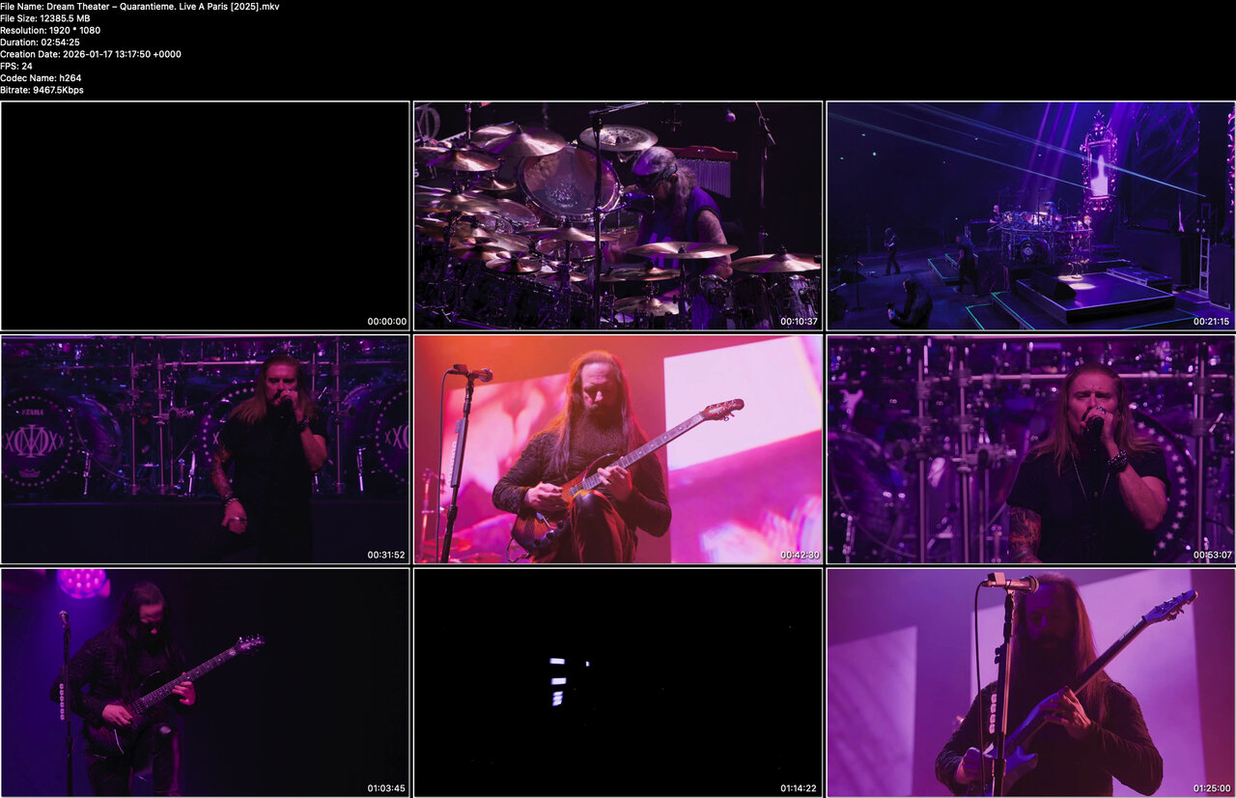
Task: Click the 00:42:30 timestamp label
Action: (x=800, y=556)
